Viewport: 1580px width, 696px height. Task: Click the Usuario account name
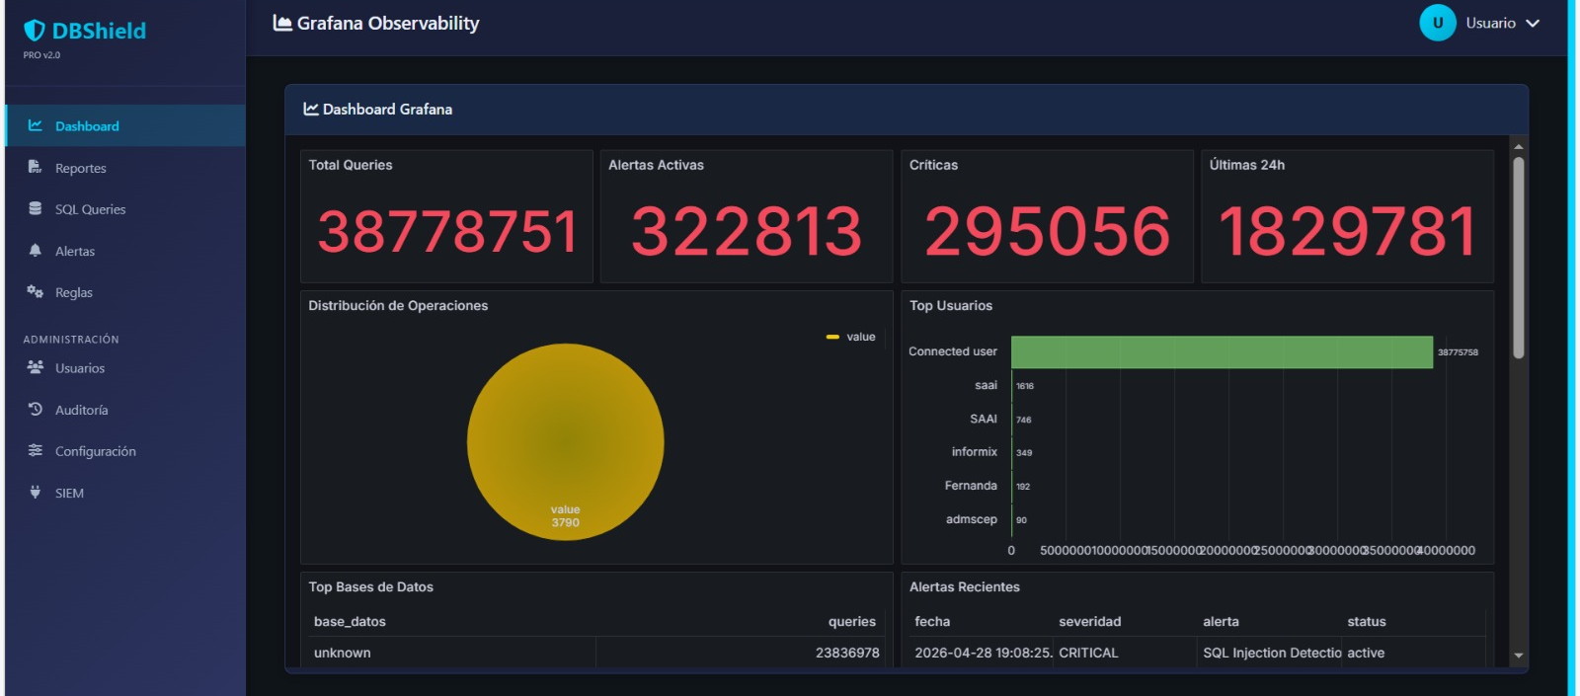[1490, 23]
